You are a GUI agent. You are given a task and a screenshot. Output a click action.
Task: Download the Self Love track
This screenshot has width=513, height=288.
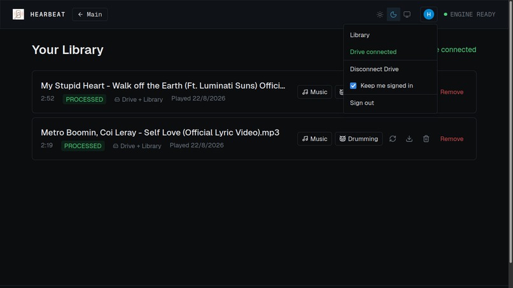[x=409, y=139]
